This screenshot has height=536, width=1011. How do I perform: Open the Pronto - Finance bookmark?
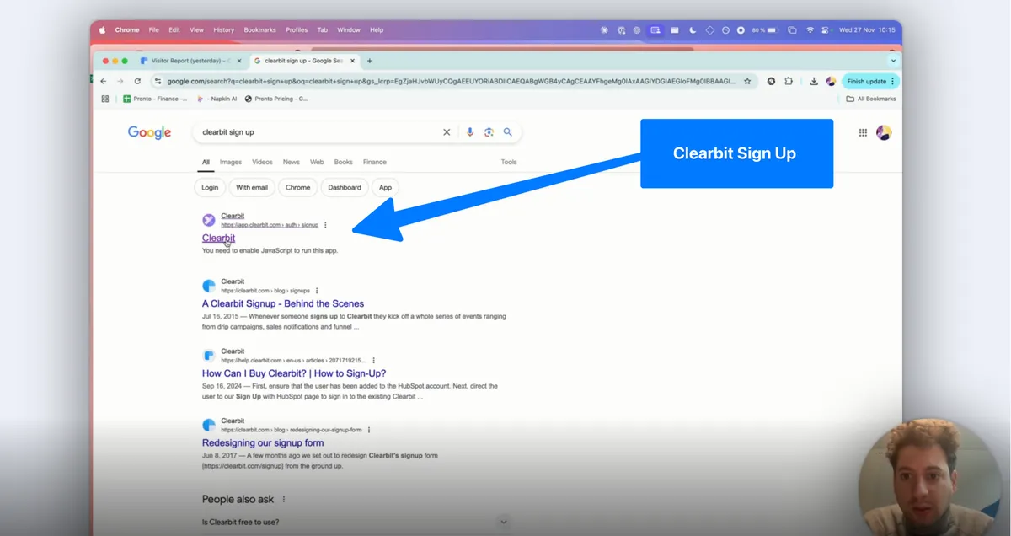154,99
